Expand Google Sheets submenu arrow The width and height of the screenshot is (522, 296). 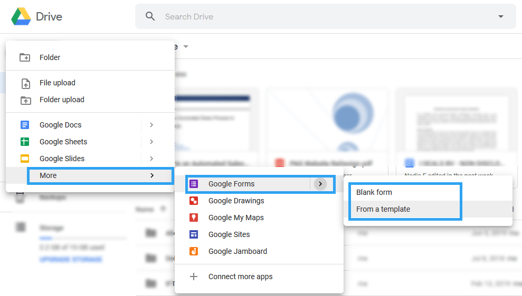[x=151, y=142]
